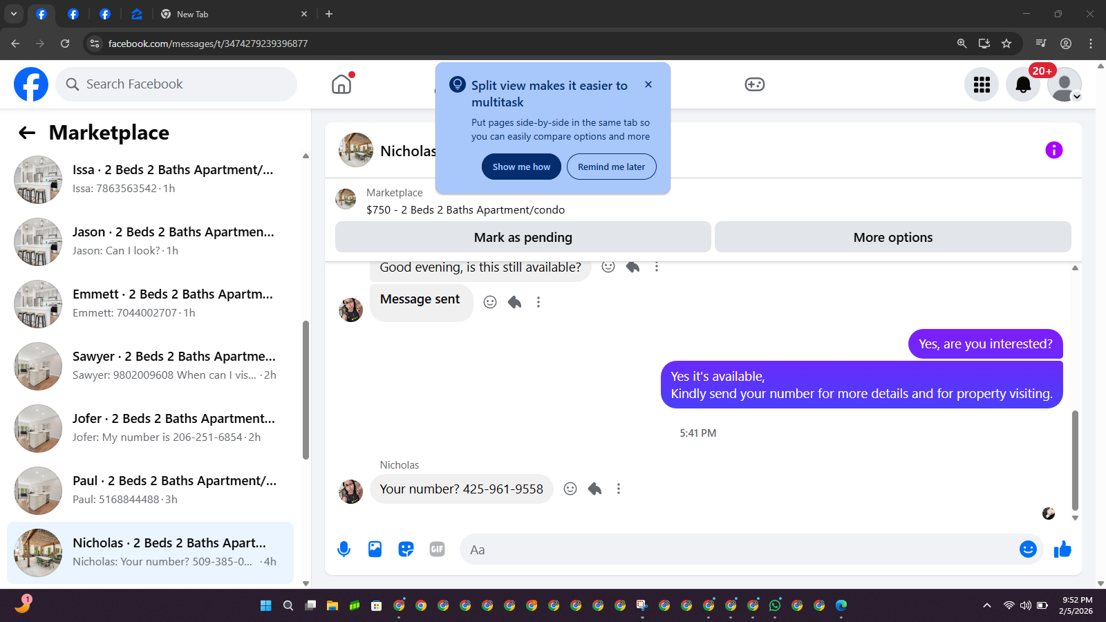Click the Facebook logo
The width and height of the screenshot is (1106, 622).
31,84
